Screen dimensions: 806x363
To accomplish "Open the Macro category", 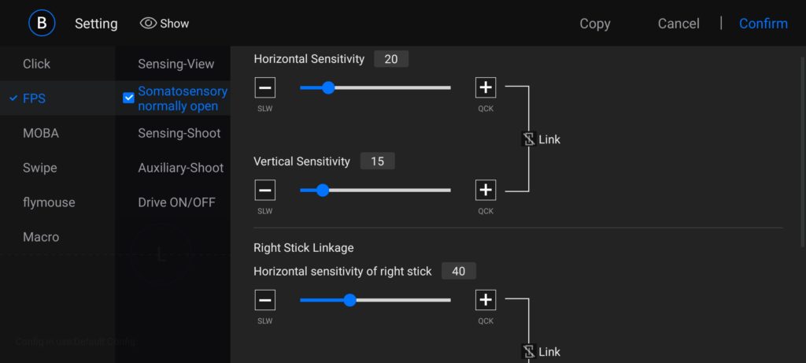I will click(41, 237).
